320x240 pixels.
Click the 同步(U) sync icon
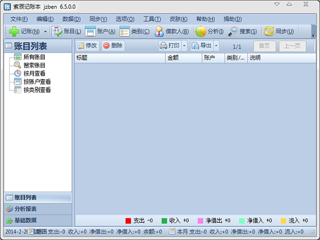(269, 31)
